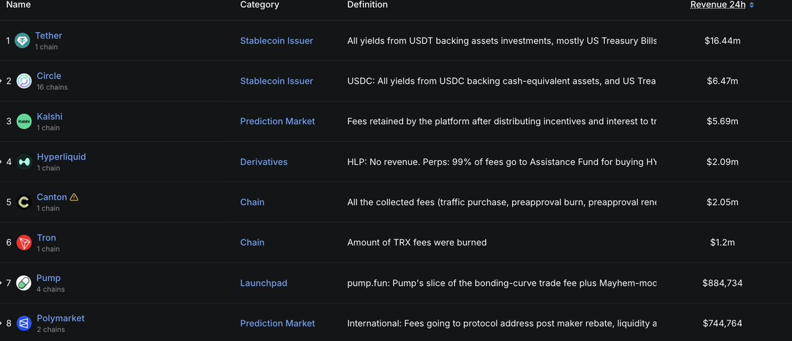Open the Circle protocol link
Screen dimensions: 792x341
click(x=49, y=76)
